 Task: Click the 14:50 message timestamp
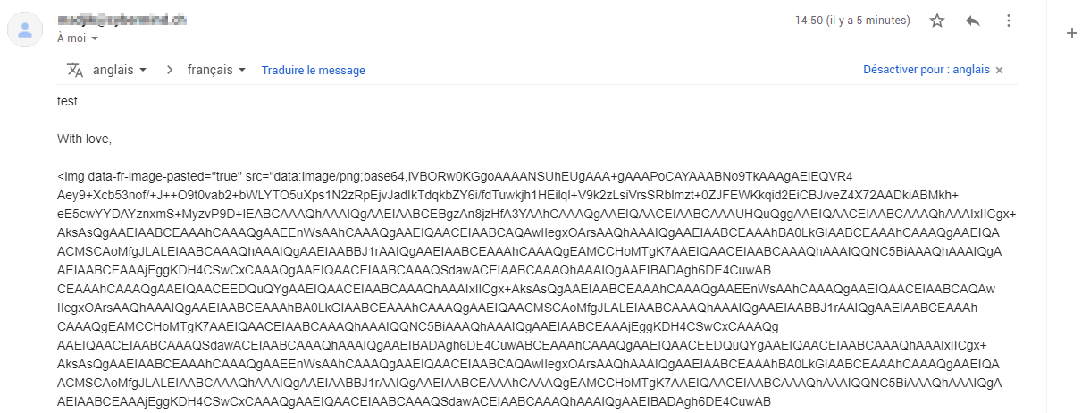(x=852, y=21)
